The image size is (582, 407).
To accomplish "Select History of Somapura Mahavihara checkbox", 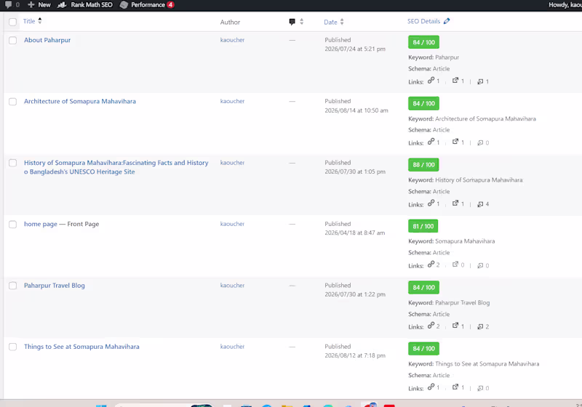I will pyautogui.click(x=12, y=163).
